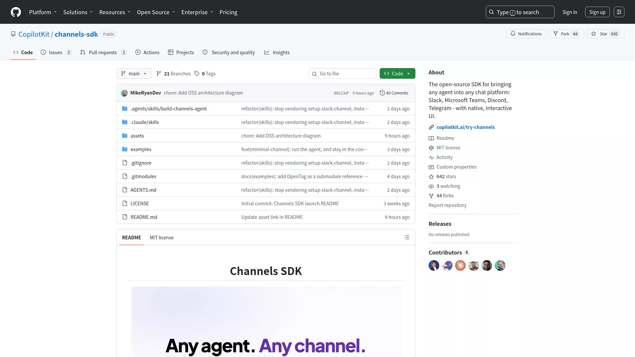Open the Activity link in About
635x357 pixels.
click(441, 158)
